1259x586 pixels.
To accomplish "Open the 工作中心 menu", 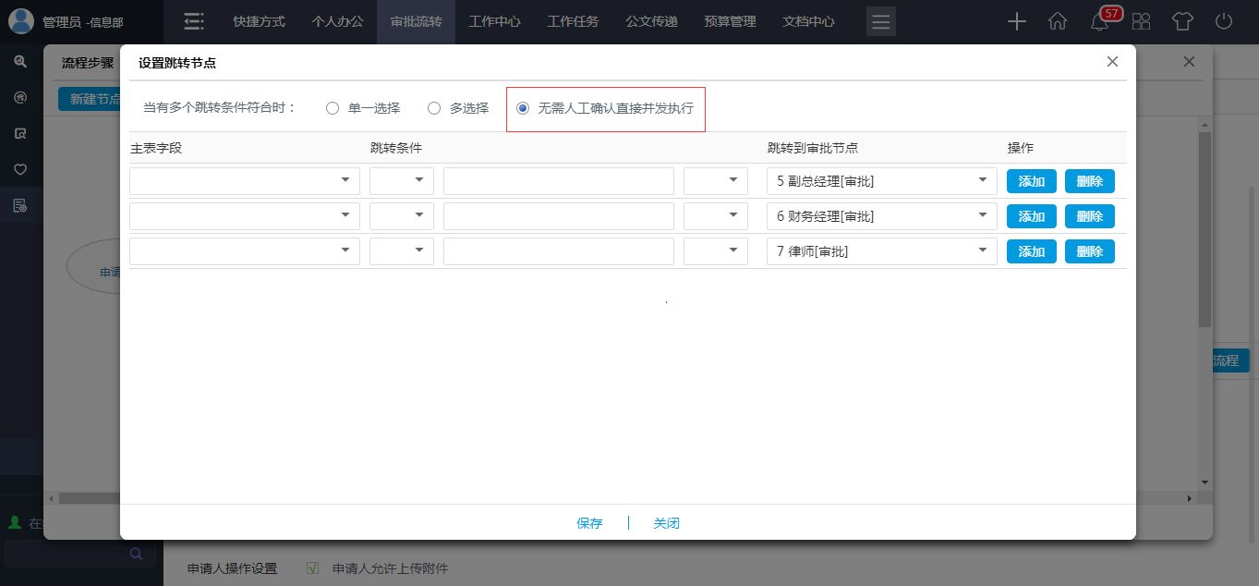I will [x=494, y=22].
